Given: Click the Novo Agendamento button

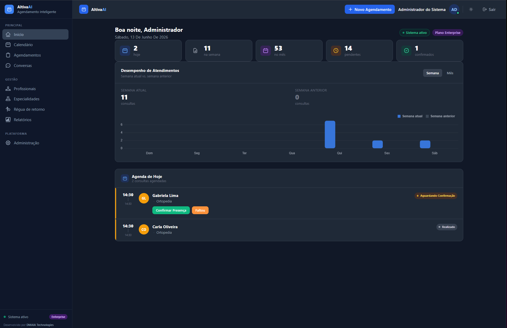Looking at the screenshot, I should coord(370,9).
